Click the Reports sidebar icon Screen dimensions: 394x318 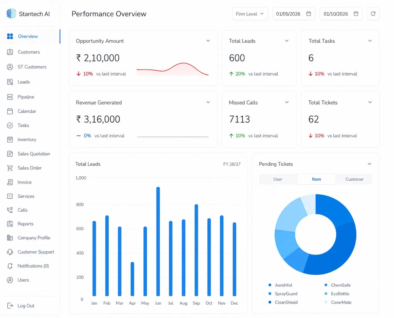coord(10,224)
